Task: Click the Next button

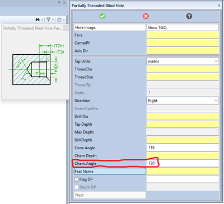Action: coord(110,195)
